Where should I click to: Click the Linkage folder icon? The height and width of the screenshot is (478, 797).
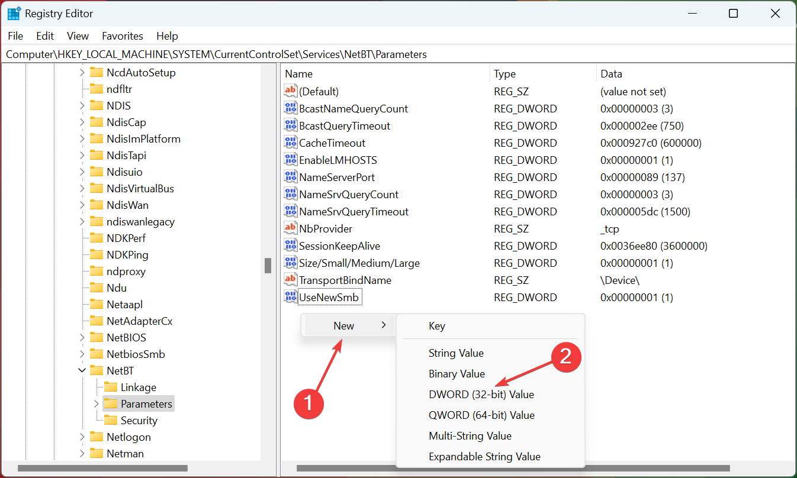(111, 387)
